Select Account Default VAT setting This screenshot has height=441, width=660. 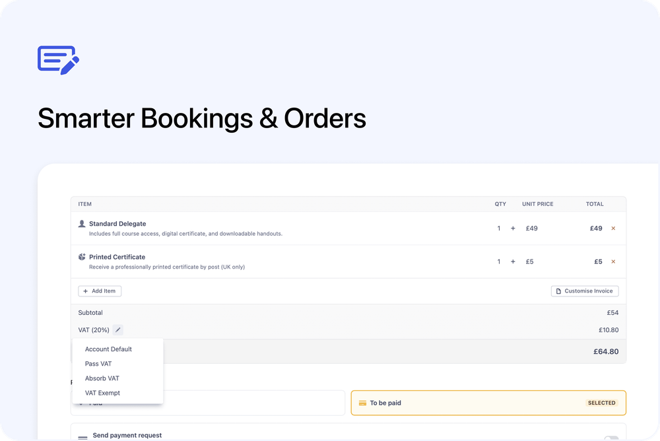[108, 349]
